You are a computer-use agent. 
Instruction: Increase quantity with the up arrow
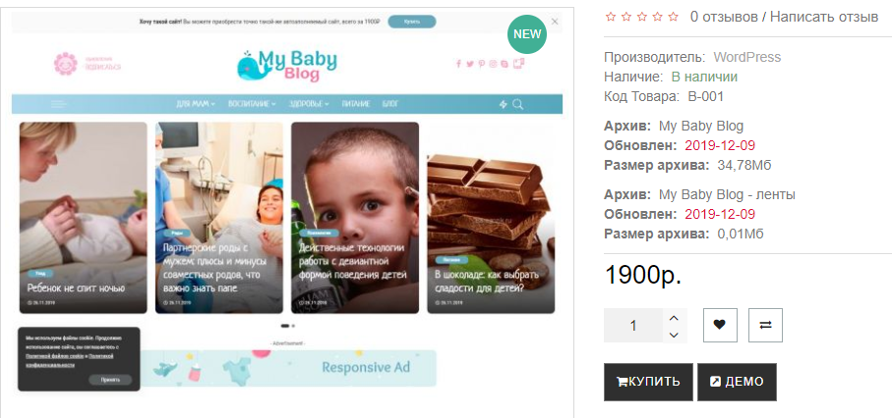674,318
